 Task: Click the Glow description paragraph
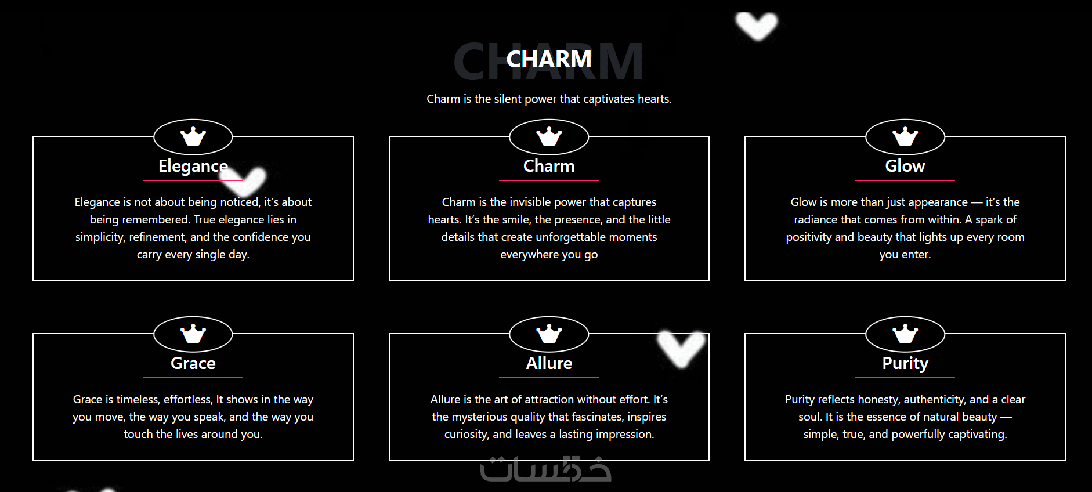pos(905,228)
